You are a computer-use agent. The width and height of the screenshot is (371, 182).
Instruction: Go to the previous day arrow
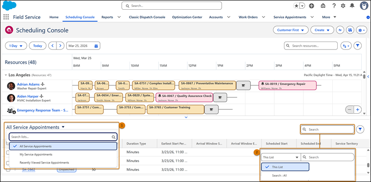53,46
